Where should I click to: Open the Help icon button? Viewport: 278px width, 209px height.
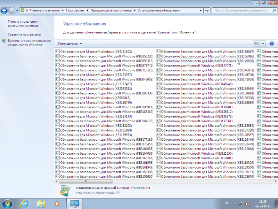coord(271,44)
